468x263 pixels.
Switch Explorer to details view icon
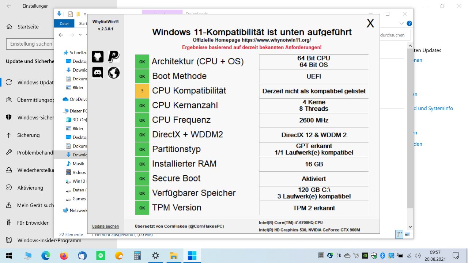399,234
